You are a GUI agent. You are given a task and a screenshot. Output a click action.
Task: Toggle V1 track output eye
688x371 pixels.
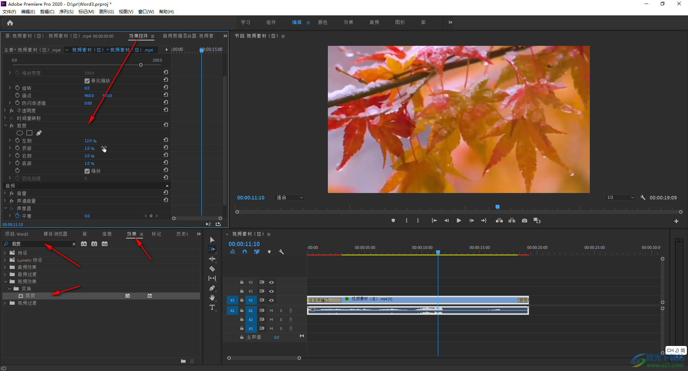click(x=272, y=300)
